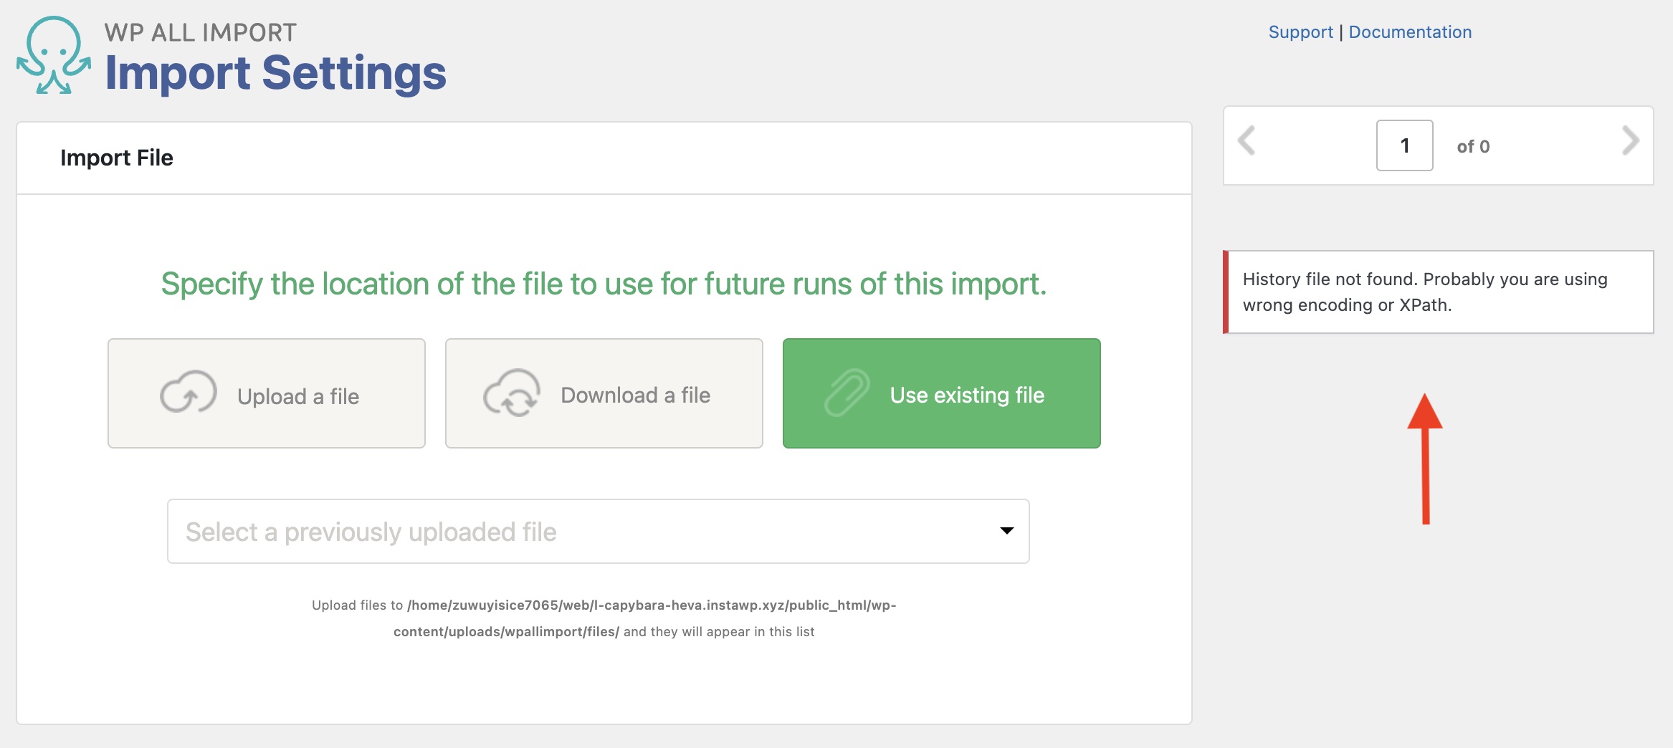Click the dropdown caret arrow
Screen dimensions: 1673x748
pos(1006,531)
